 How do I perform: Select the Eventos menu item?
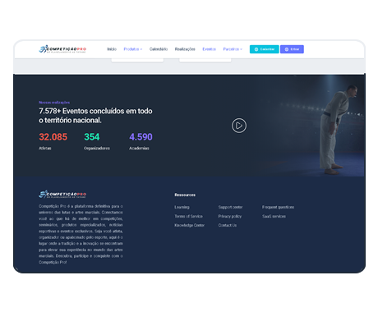click(x=210, y=49)
